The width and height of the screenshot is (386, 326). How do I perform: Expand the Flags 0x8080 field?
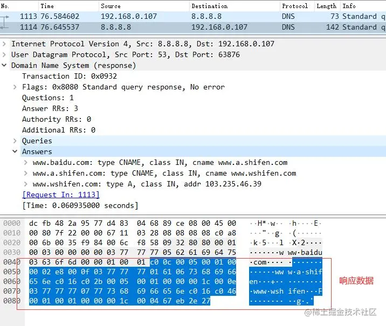point(15,87)
